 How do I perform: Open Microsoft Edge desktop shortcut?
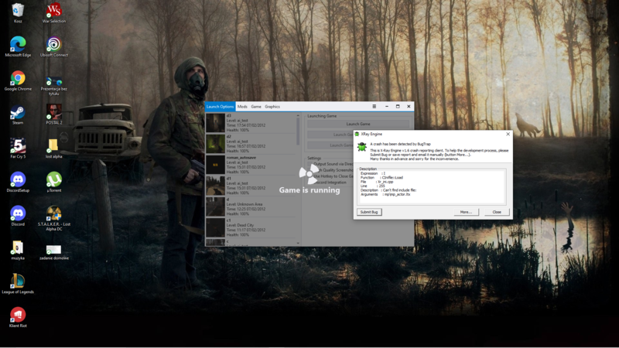pos(18,46)
